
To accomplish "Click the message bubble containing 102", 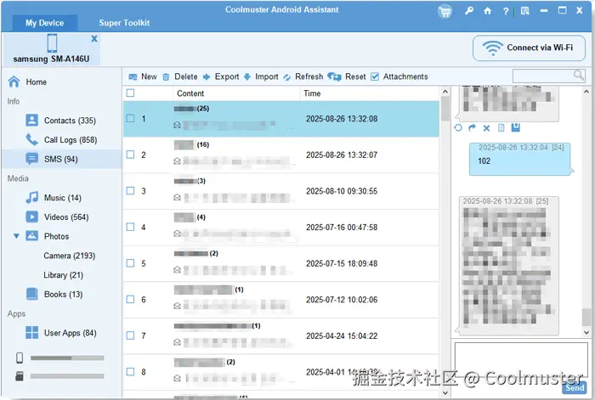I will [520, 159].
